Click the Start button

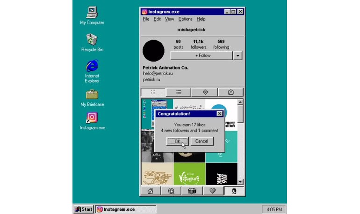pyautogui.click(x=84, y=209)
